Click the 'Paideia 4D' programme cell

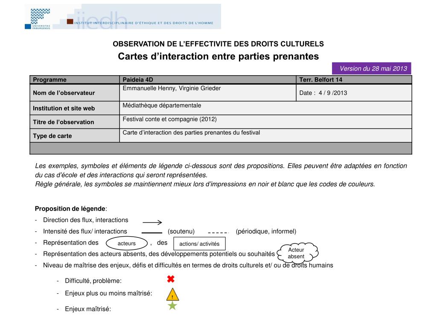pos(207,80)
